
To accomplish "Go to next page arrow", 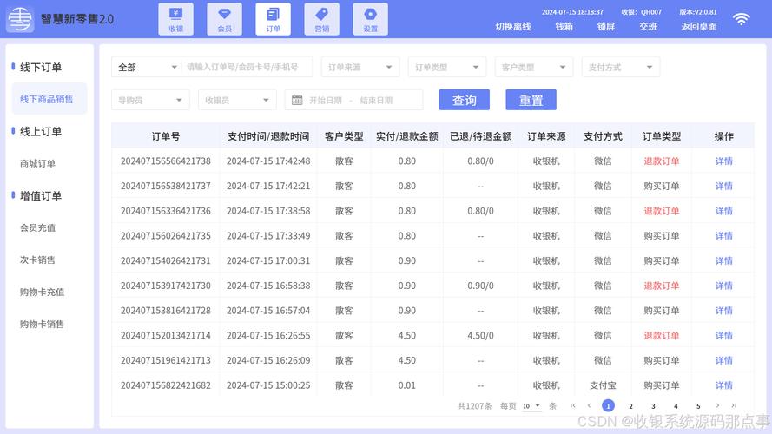I will coord(717,405).
